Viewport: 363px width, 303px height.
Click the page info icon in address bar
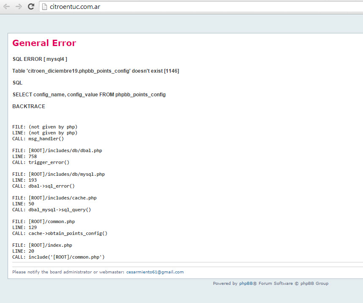pos(45,7)
